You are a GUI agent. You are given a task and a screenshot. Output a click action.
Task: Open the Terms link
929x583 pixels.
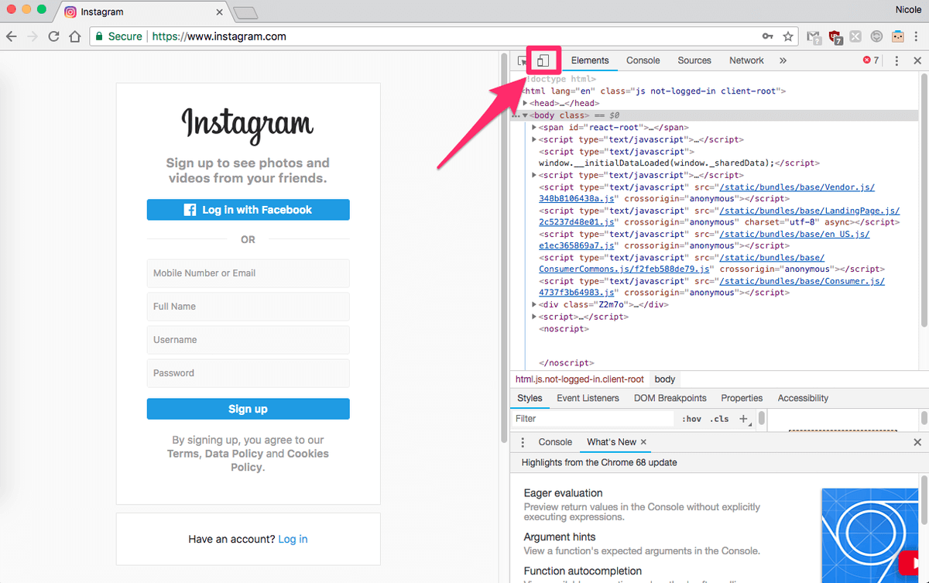(183, 454)
